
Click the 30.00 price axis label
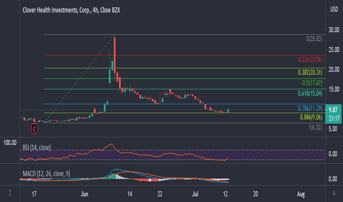334,30
